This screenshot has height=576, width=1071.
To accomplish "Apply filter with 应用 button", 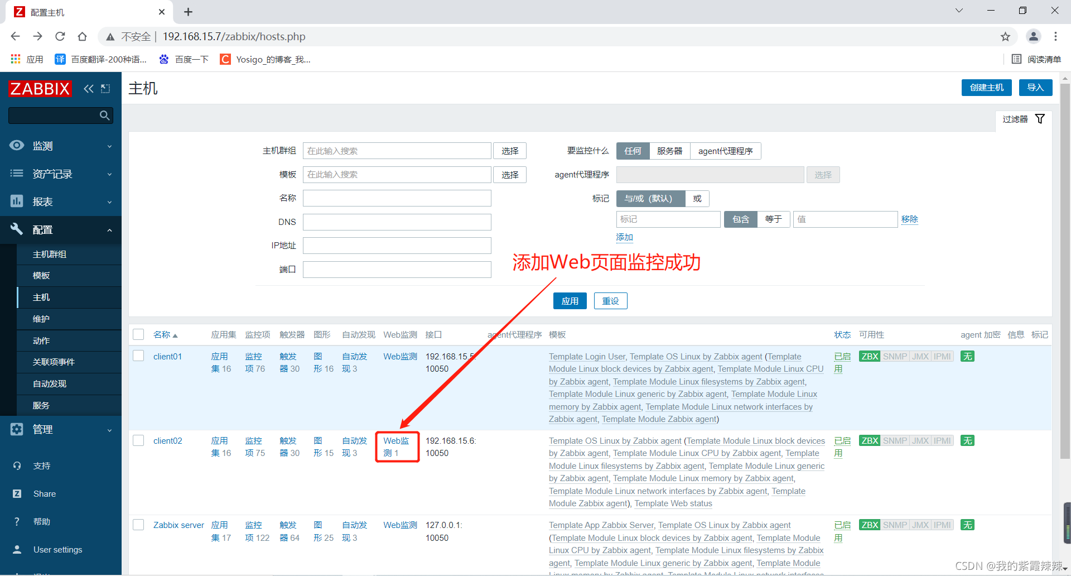I will pyautogui.click(x=570, y=301).
